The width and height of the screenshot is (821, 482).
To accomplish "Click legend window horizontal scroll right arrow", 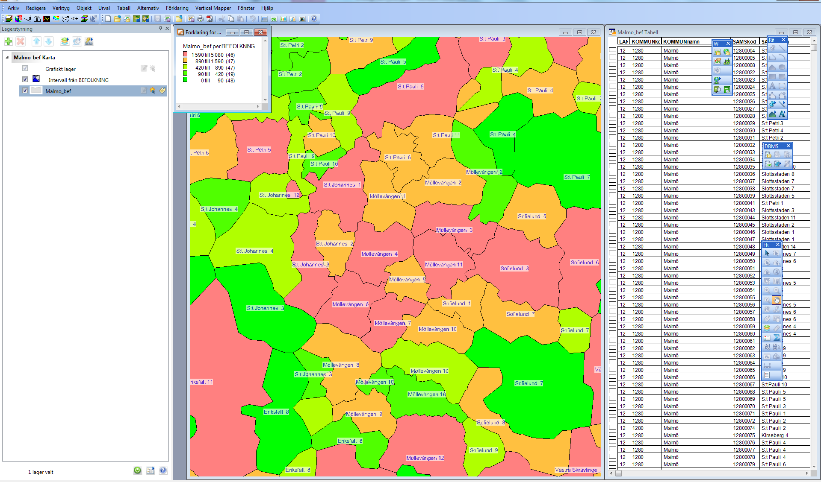I will (x=258, y=106).
